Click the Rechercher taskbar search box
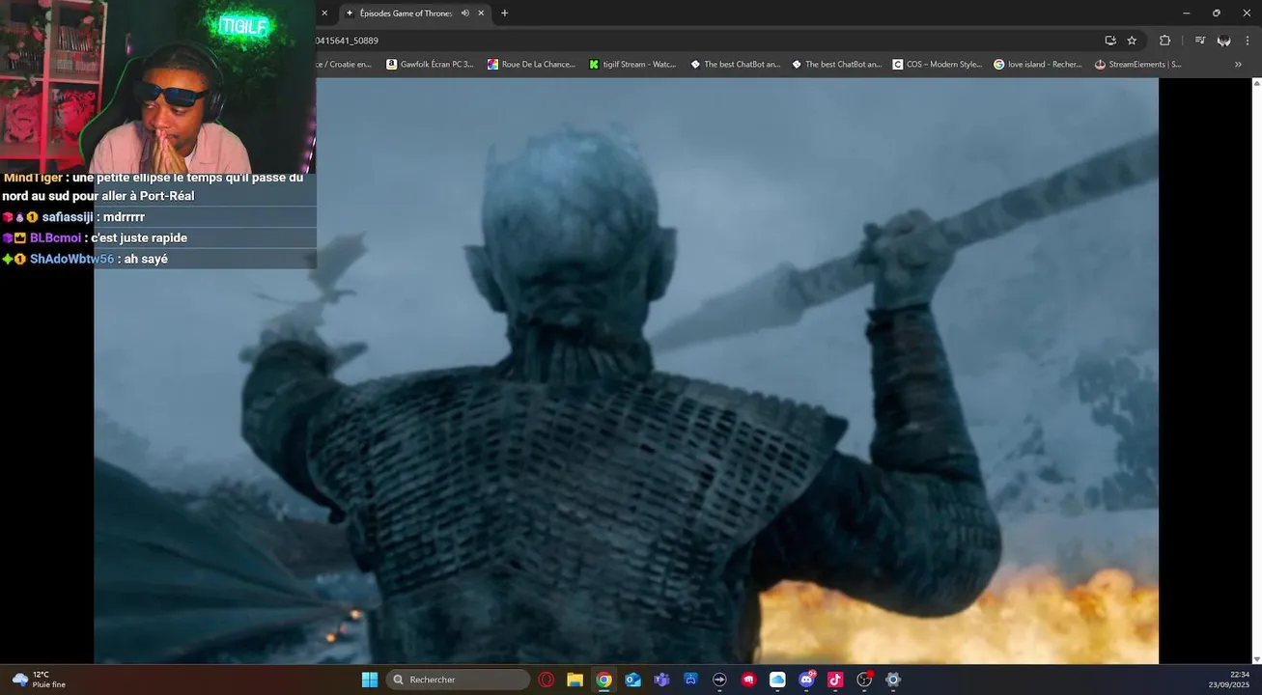The image size is (1262, 695). click(x=458, y=680)
